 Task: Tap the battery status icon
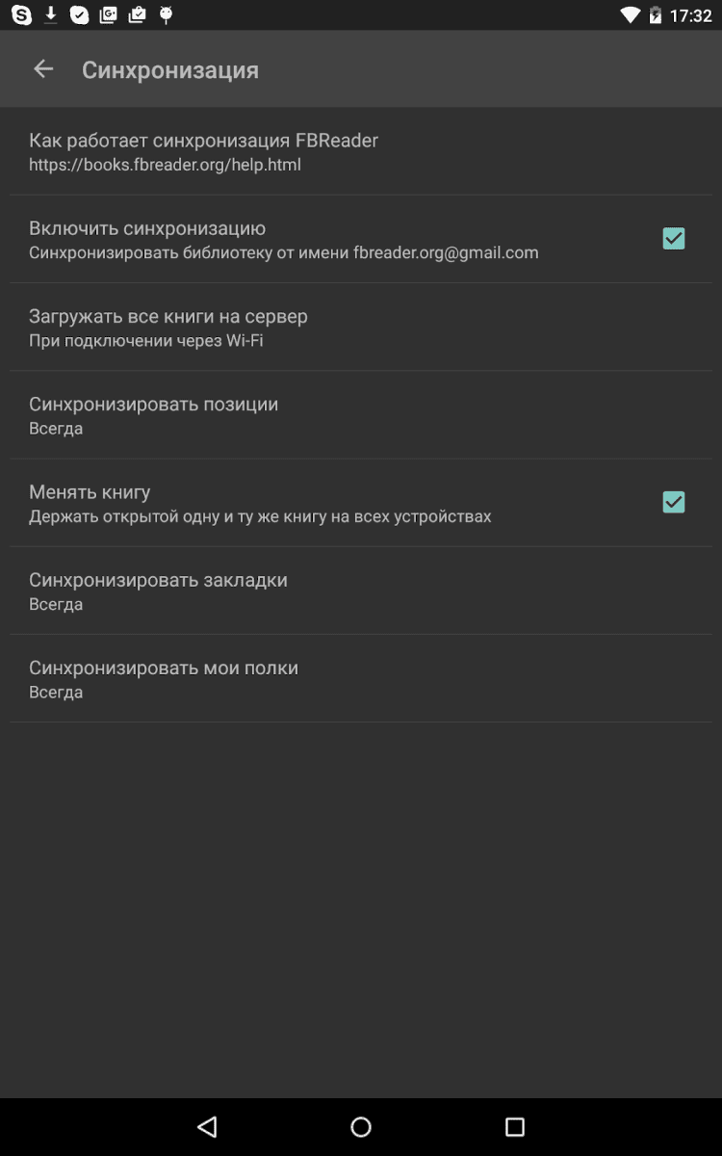(x=656, y=15)
